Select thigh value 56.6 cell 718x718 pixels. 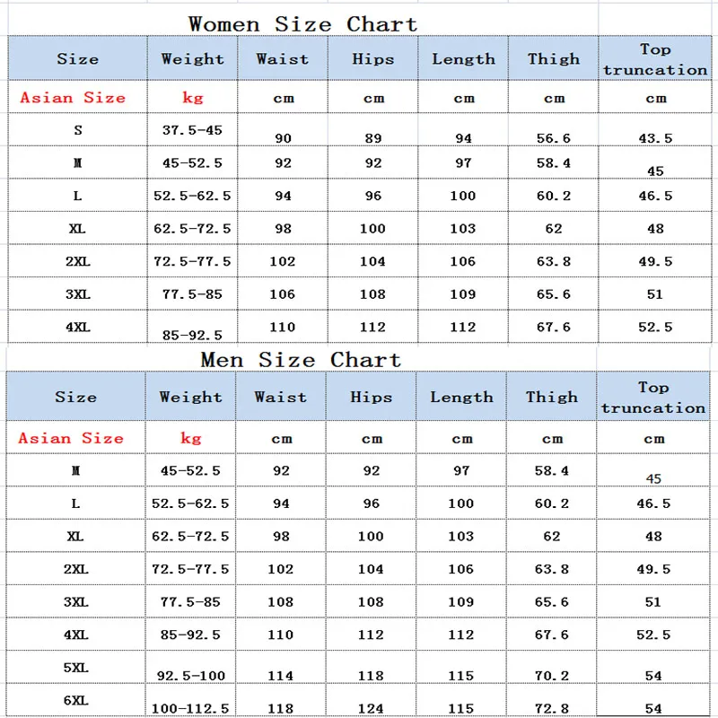tap(554, 137)
